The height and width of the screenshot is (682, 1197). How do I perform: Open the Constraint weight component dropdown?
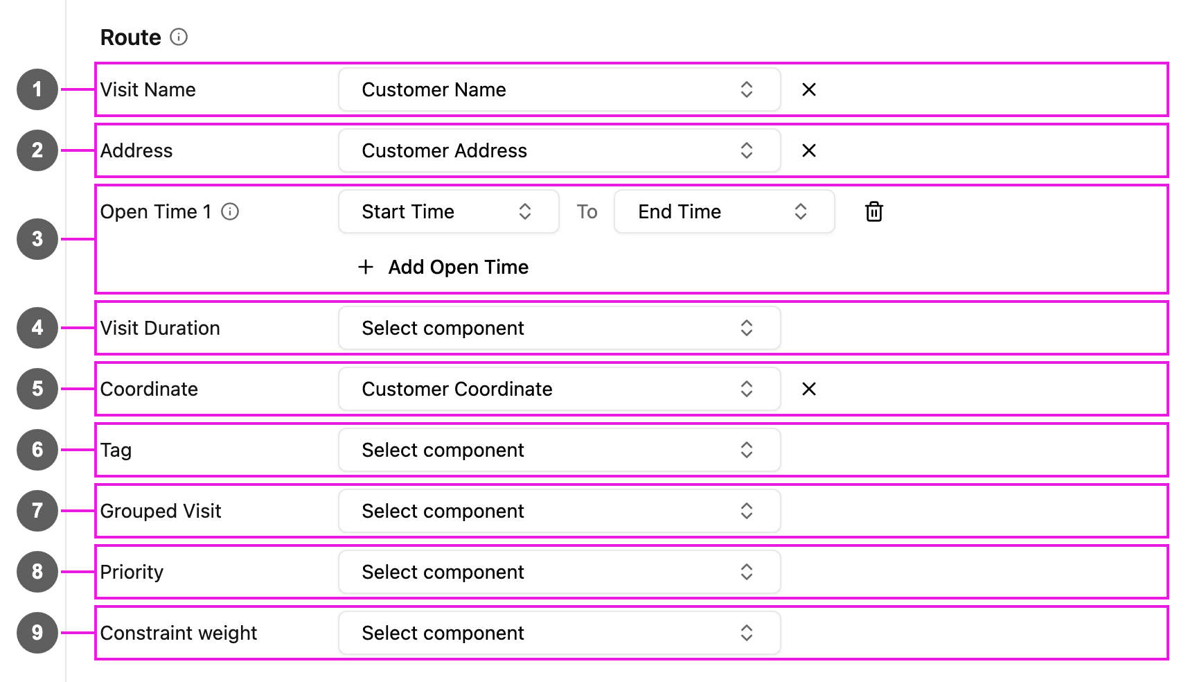pyautogui.click(x=560, y=633)
